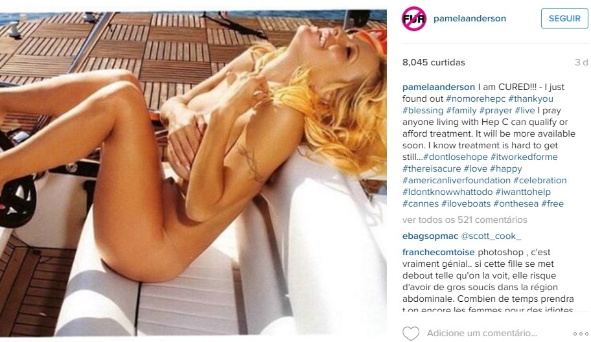Screen dimensions: 591x342
Task: Click the no-fur profile avatar icon
Action: click(414, 18)
